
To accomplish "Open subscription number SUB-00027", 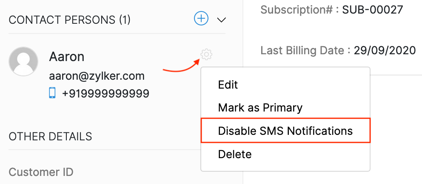I will [x=372, y=10].
